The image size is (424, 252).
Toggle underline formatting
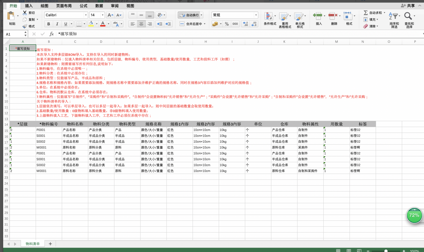pos(65,24)
